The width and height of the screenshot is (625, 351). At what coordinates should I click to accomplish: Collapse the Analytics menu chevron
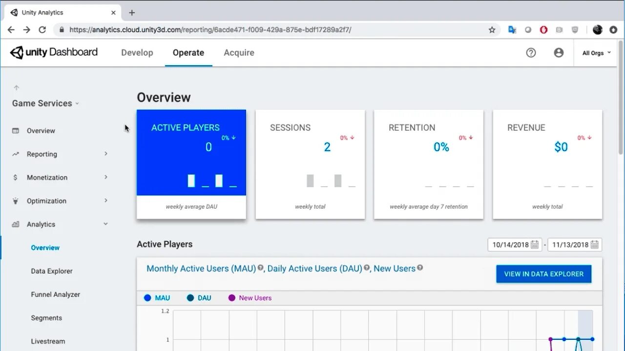tap(106, 224)
